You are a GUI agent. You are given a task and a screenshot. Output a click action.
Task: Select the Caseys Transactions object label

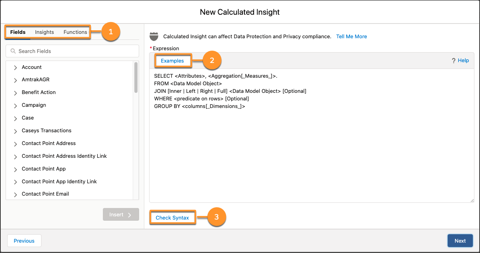pyautogui.click(x=47, y=130)
